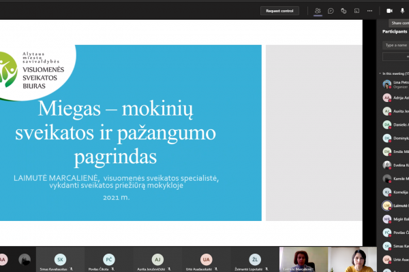Open the Show participants panel icon
The image size is (409, 272).
coord(318,11)
